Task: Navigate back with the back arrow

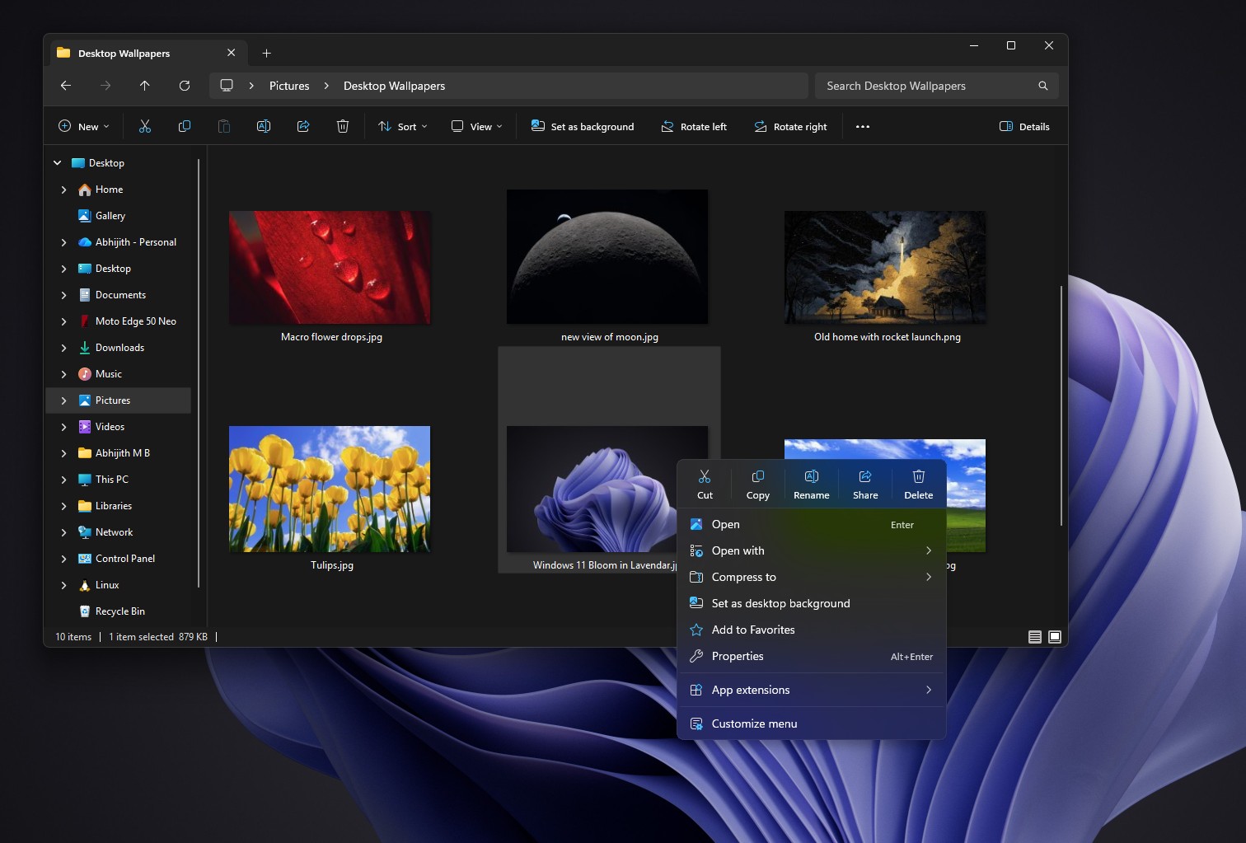Action: click(x=66, y=86)
